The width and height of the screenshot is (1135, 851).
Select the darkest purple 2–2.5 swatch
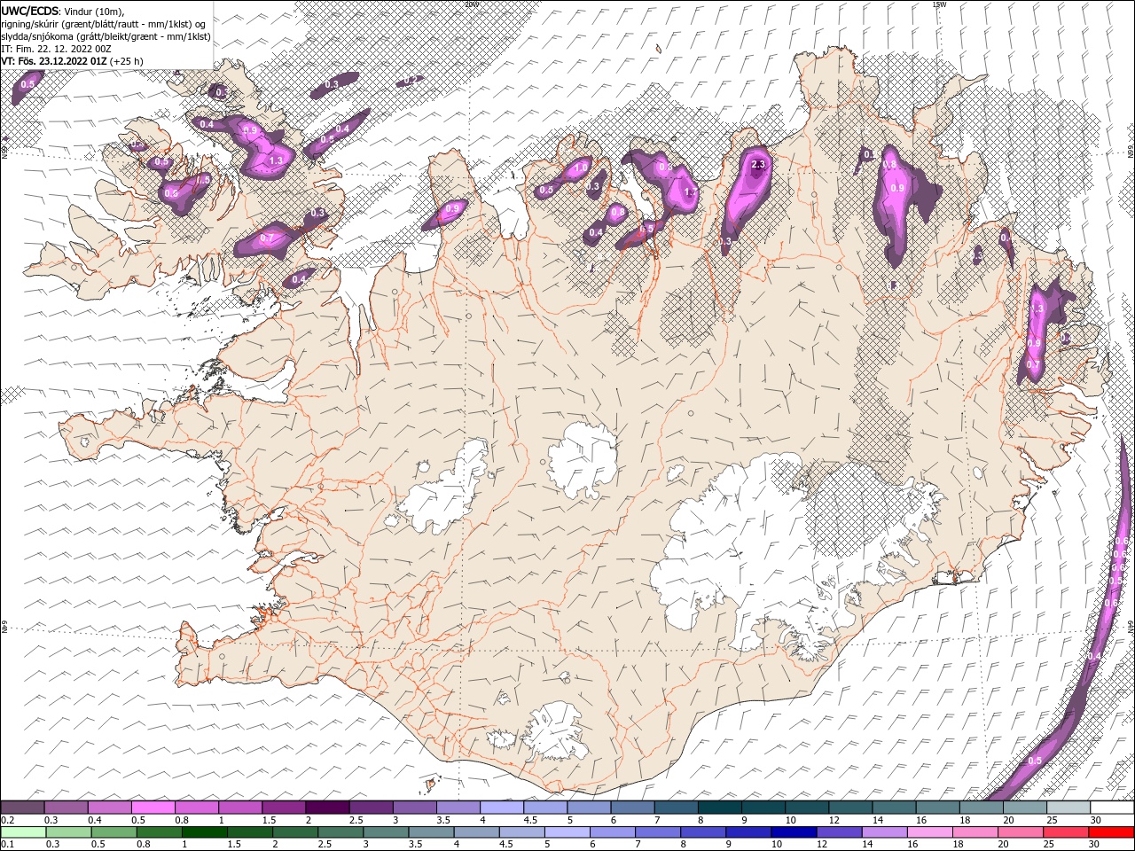tap(327, 808)
